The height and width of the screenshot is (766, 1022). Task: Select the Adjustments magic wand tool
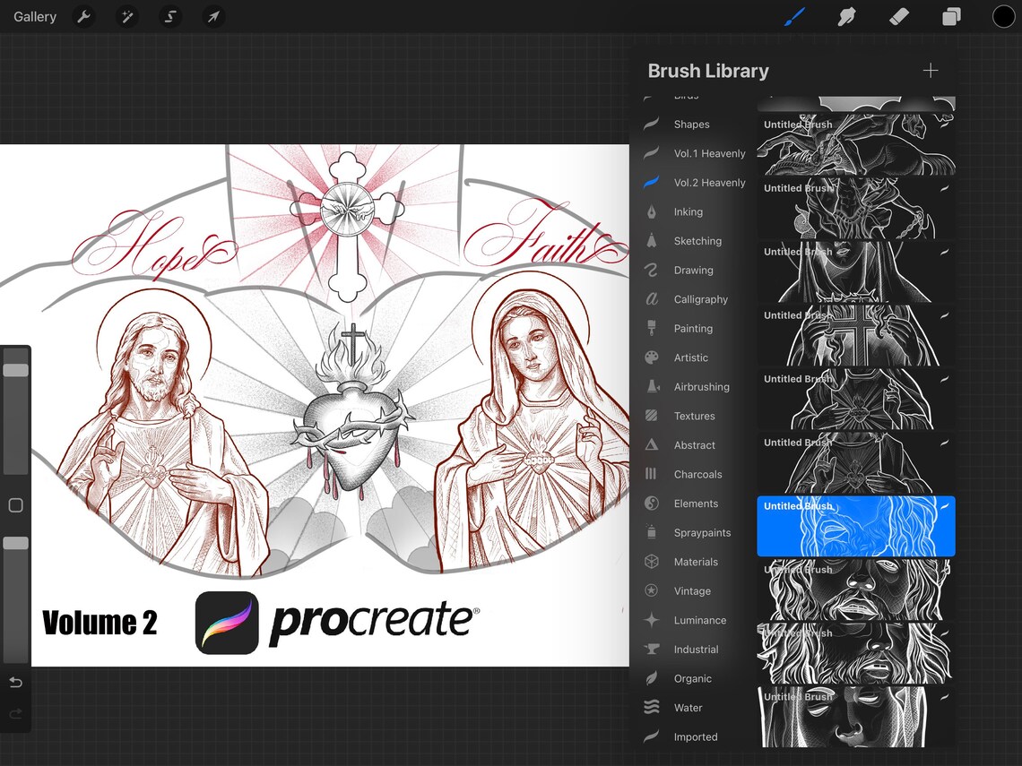126,16
